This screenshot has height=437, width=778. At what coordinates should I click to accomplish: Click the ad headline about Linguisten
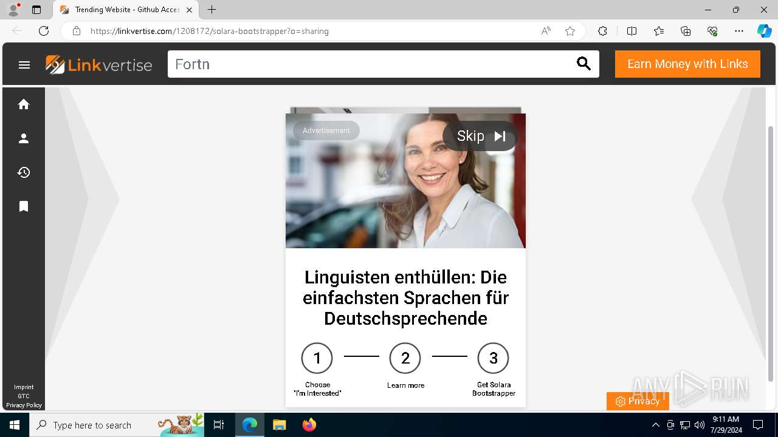coord(405,297)
